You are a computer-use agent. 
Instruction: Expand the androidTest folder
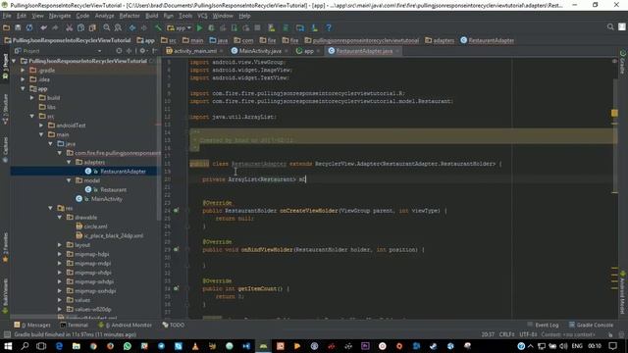pos(41,126)
